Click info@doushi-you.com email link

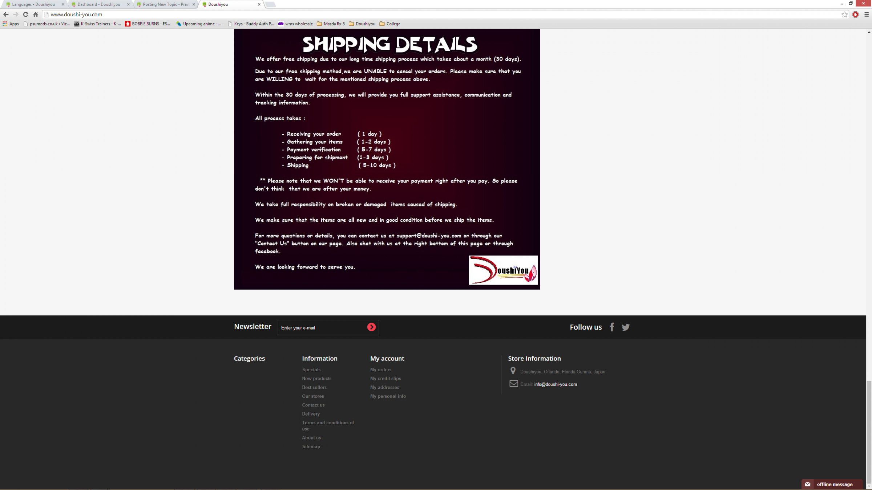[555, 384]
